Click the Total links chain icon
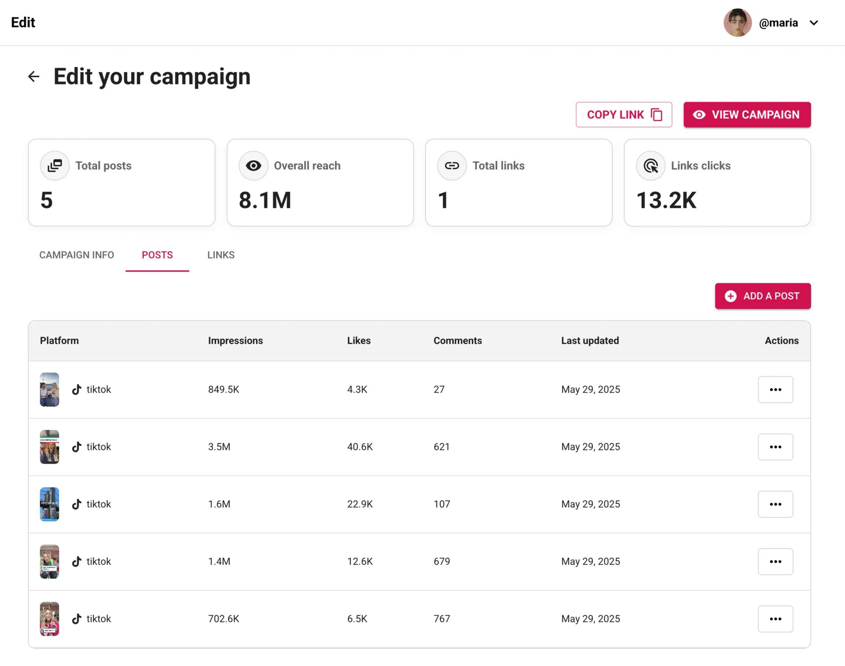Image resolution: width=845 pixels, height=666 pixels. click(452, 166)
